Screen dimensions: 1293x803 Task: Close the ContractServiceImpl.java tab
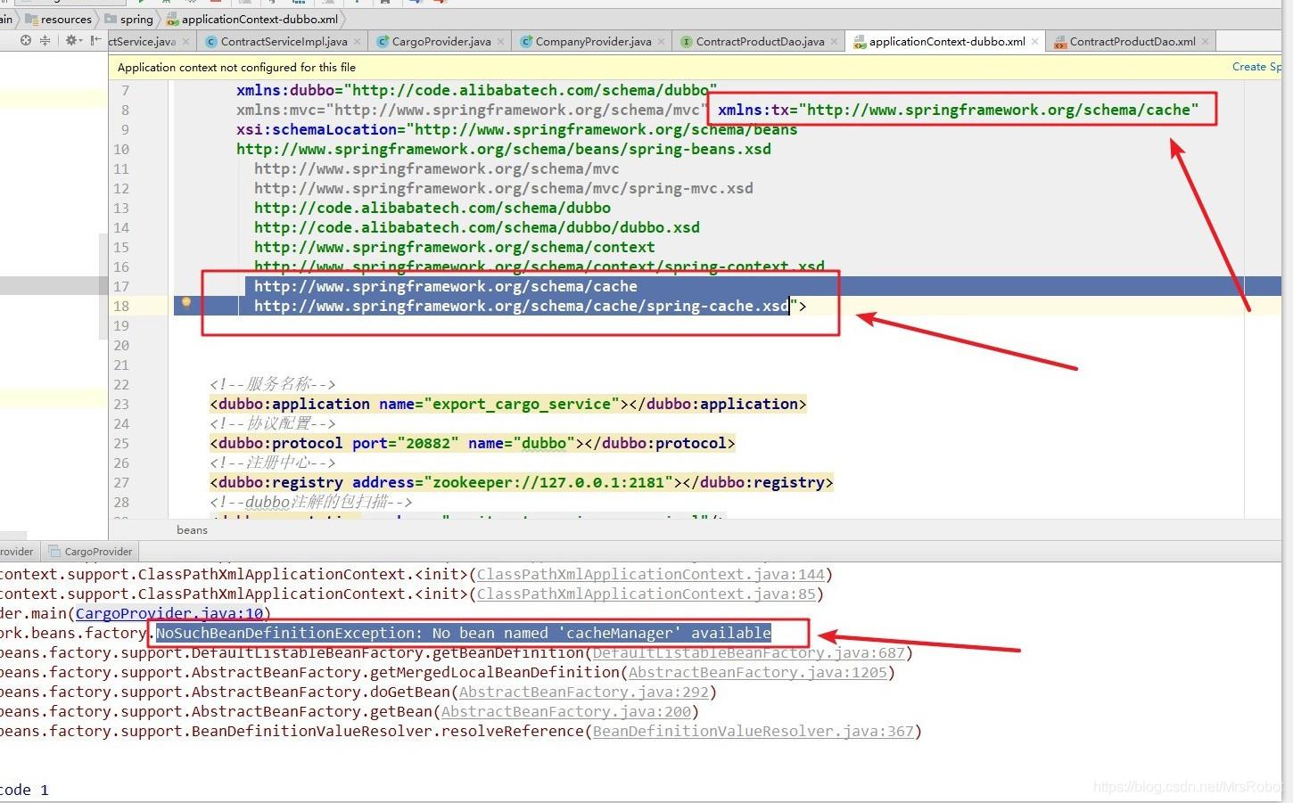(x=358, y=42)
